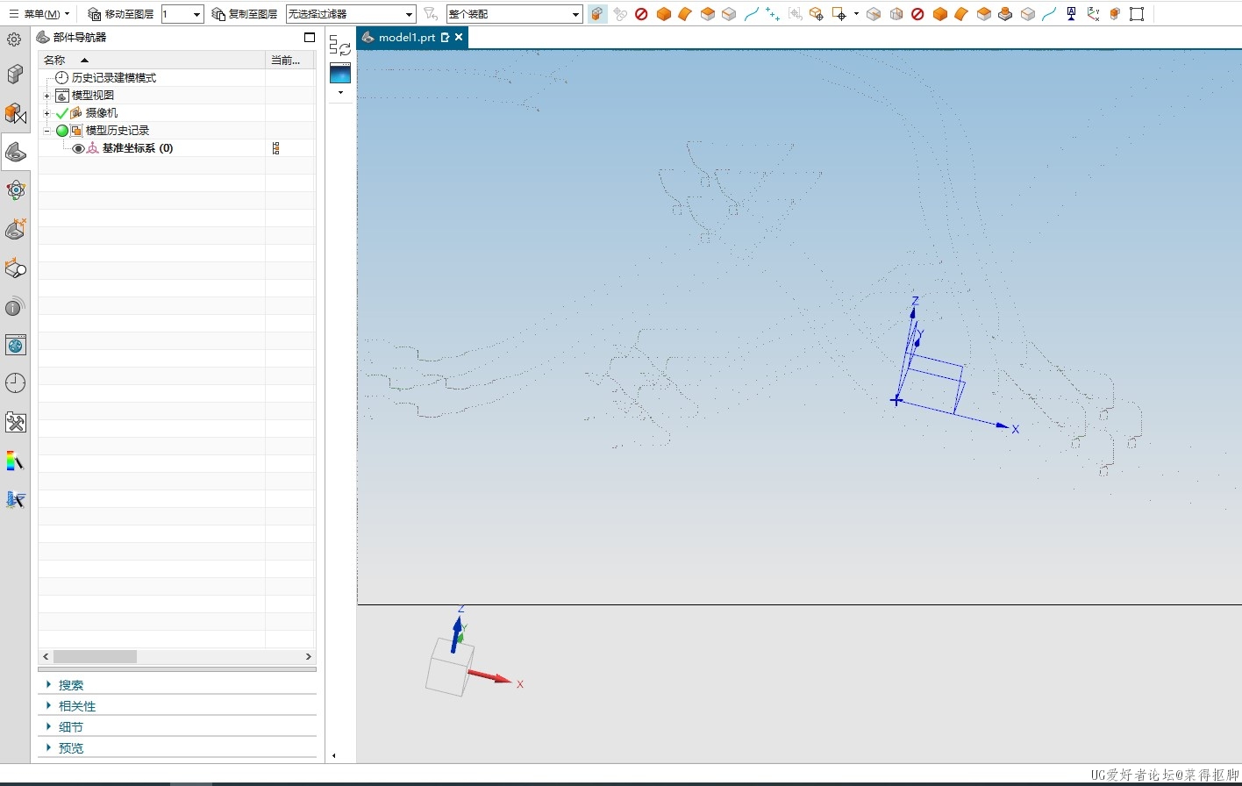The image size is (1242, 786).
Task: Open the 菜单(M) menu
Action: pyautogui.click(x=39, y=14)
